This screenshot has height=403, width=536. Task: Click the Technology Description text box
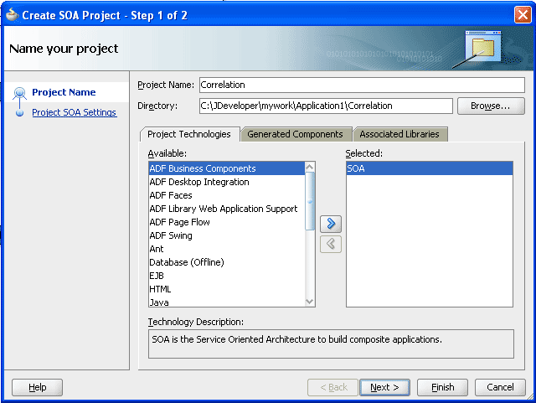pyautogui.click(x=331, y=344)
